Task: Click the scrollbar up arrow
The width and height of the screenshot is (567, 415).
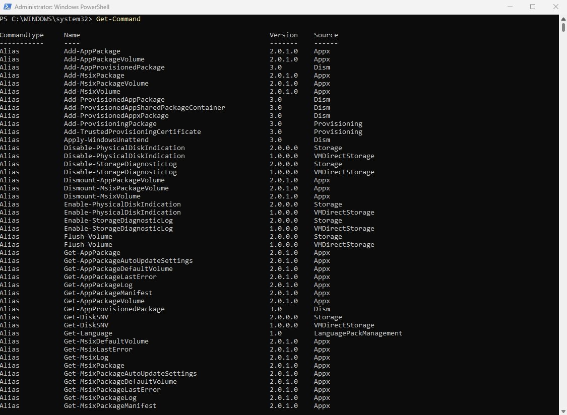Action: (563, 19)
